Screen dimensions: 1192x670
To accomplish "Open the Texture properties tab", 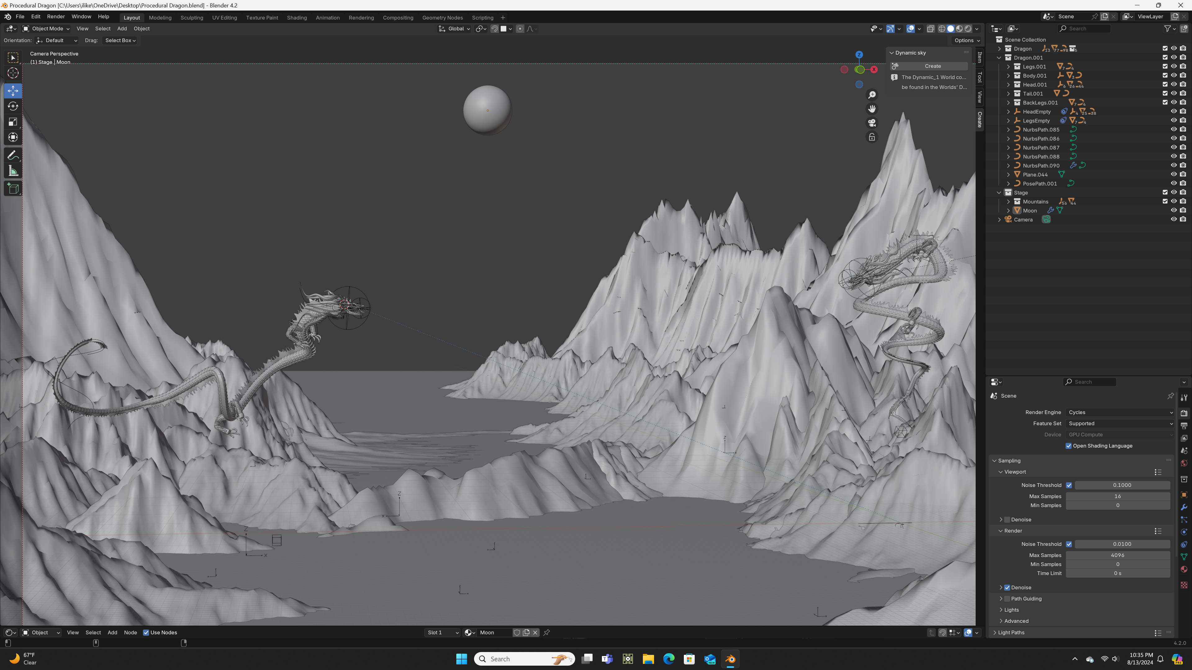I will pos(1184,585).
